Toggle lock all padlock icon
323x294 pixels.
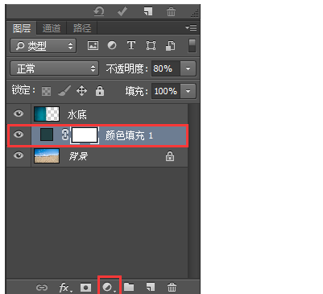100,91
